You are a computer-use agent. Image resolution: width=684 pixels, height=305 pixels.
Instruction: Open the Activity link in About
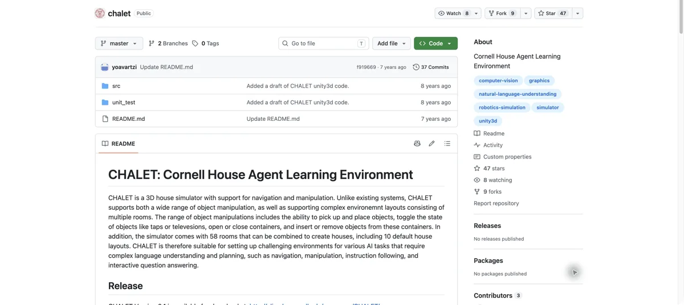tap(488, 145)
